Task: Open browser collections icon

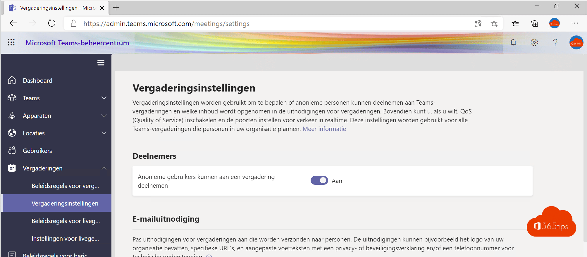Action: (x=535, y=23)
